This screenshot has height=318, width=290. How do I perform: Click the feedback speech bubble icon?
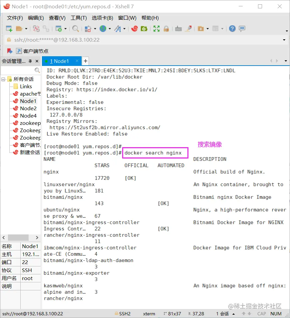coord(242,29)
